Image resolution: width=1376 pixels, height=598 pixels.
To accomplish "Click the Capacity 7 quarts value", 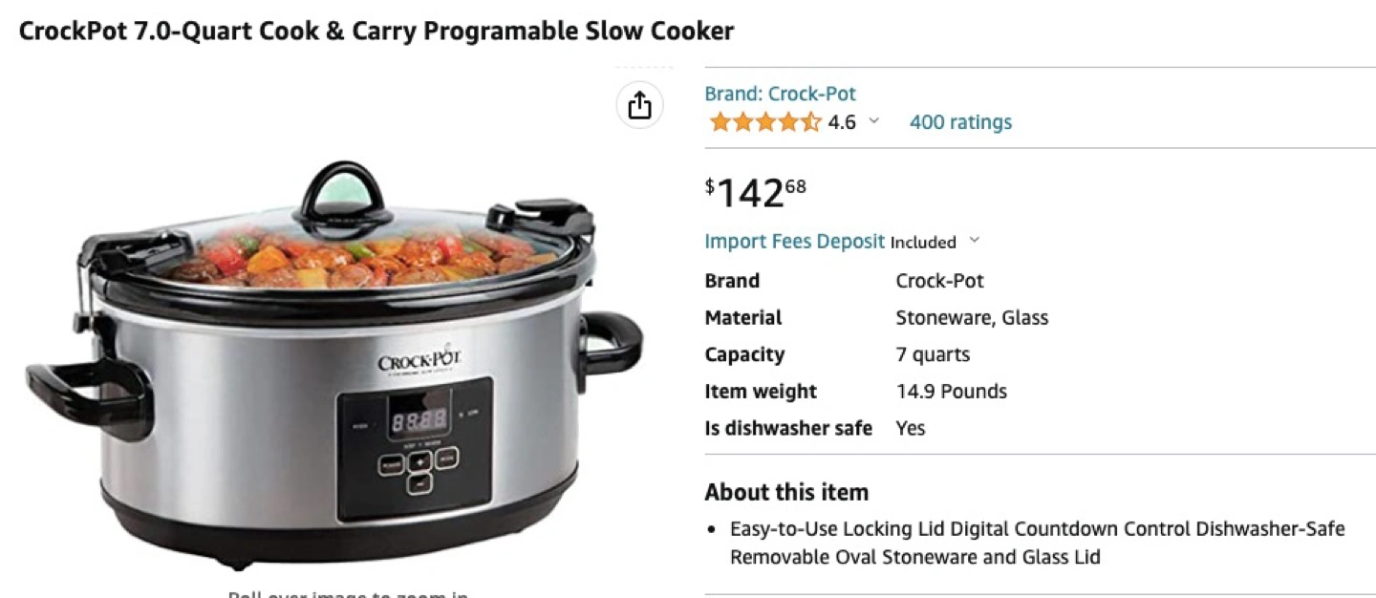I will click(933, 354).
